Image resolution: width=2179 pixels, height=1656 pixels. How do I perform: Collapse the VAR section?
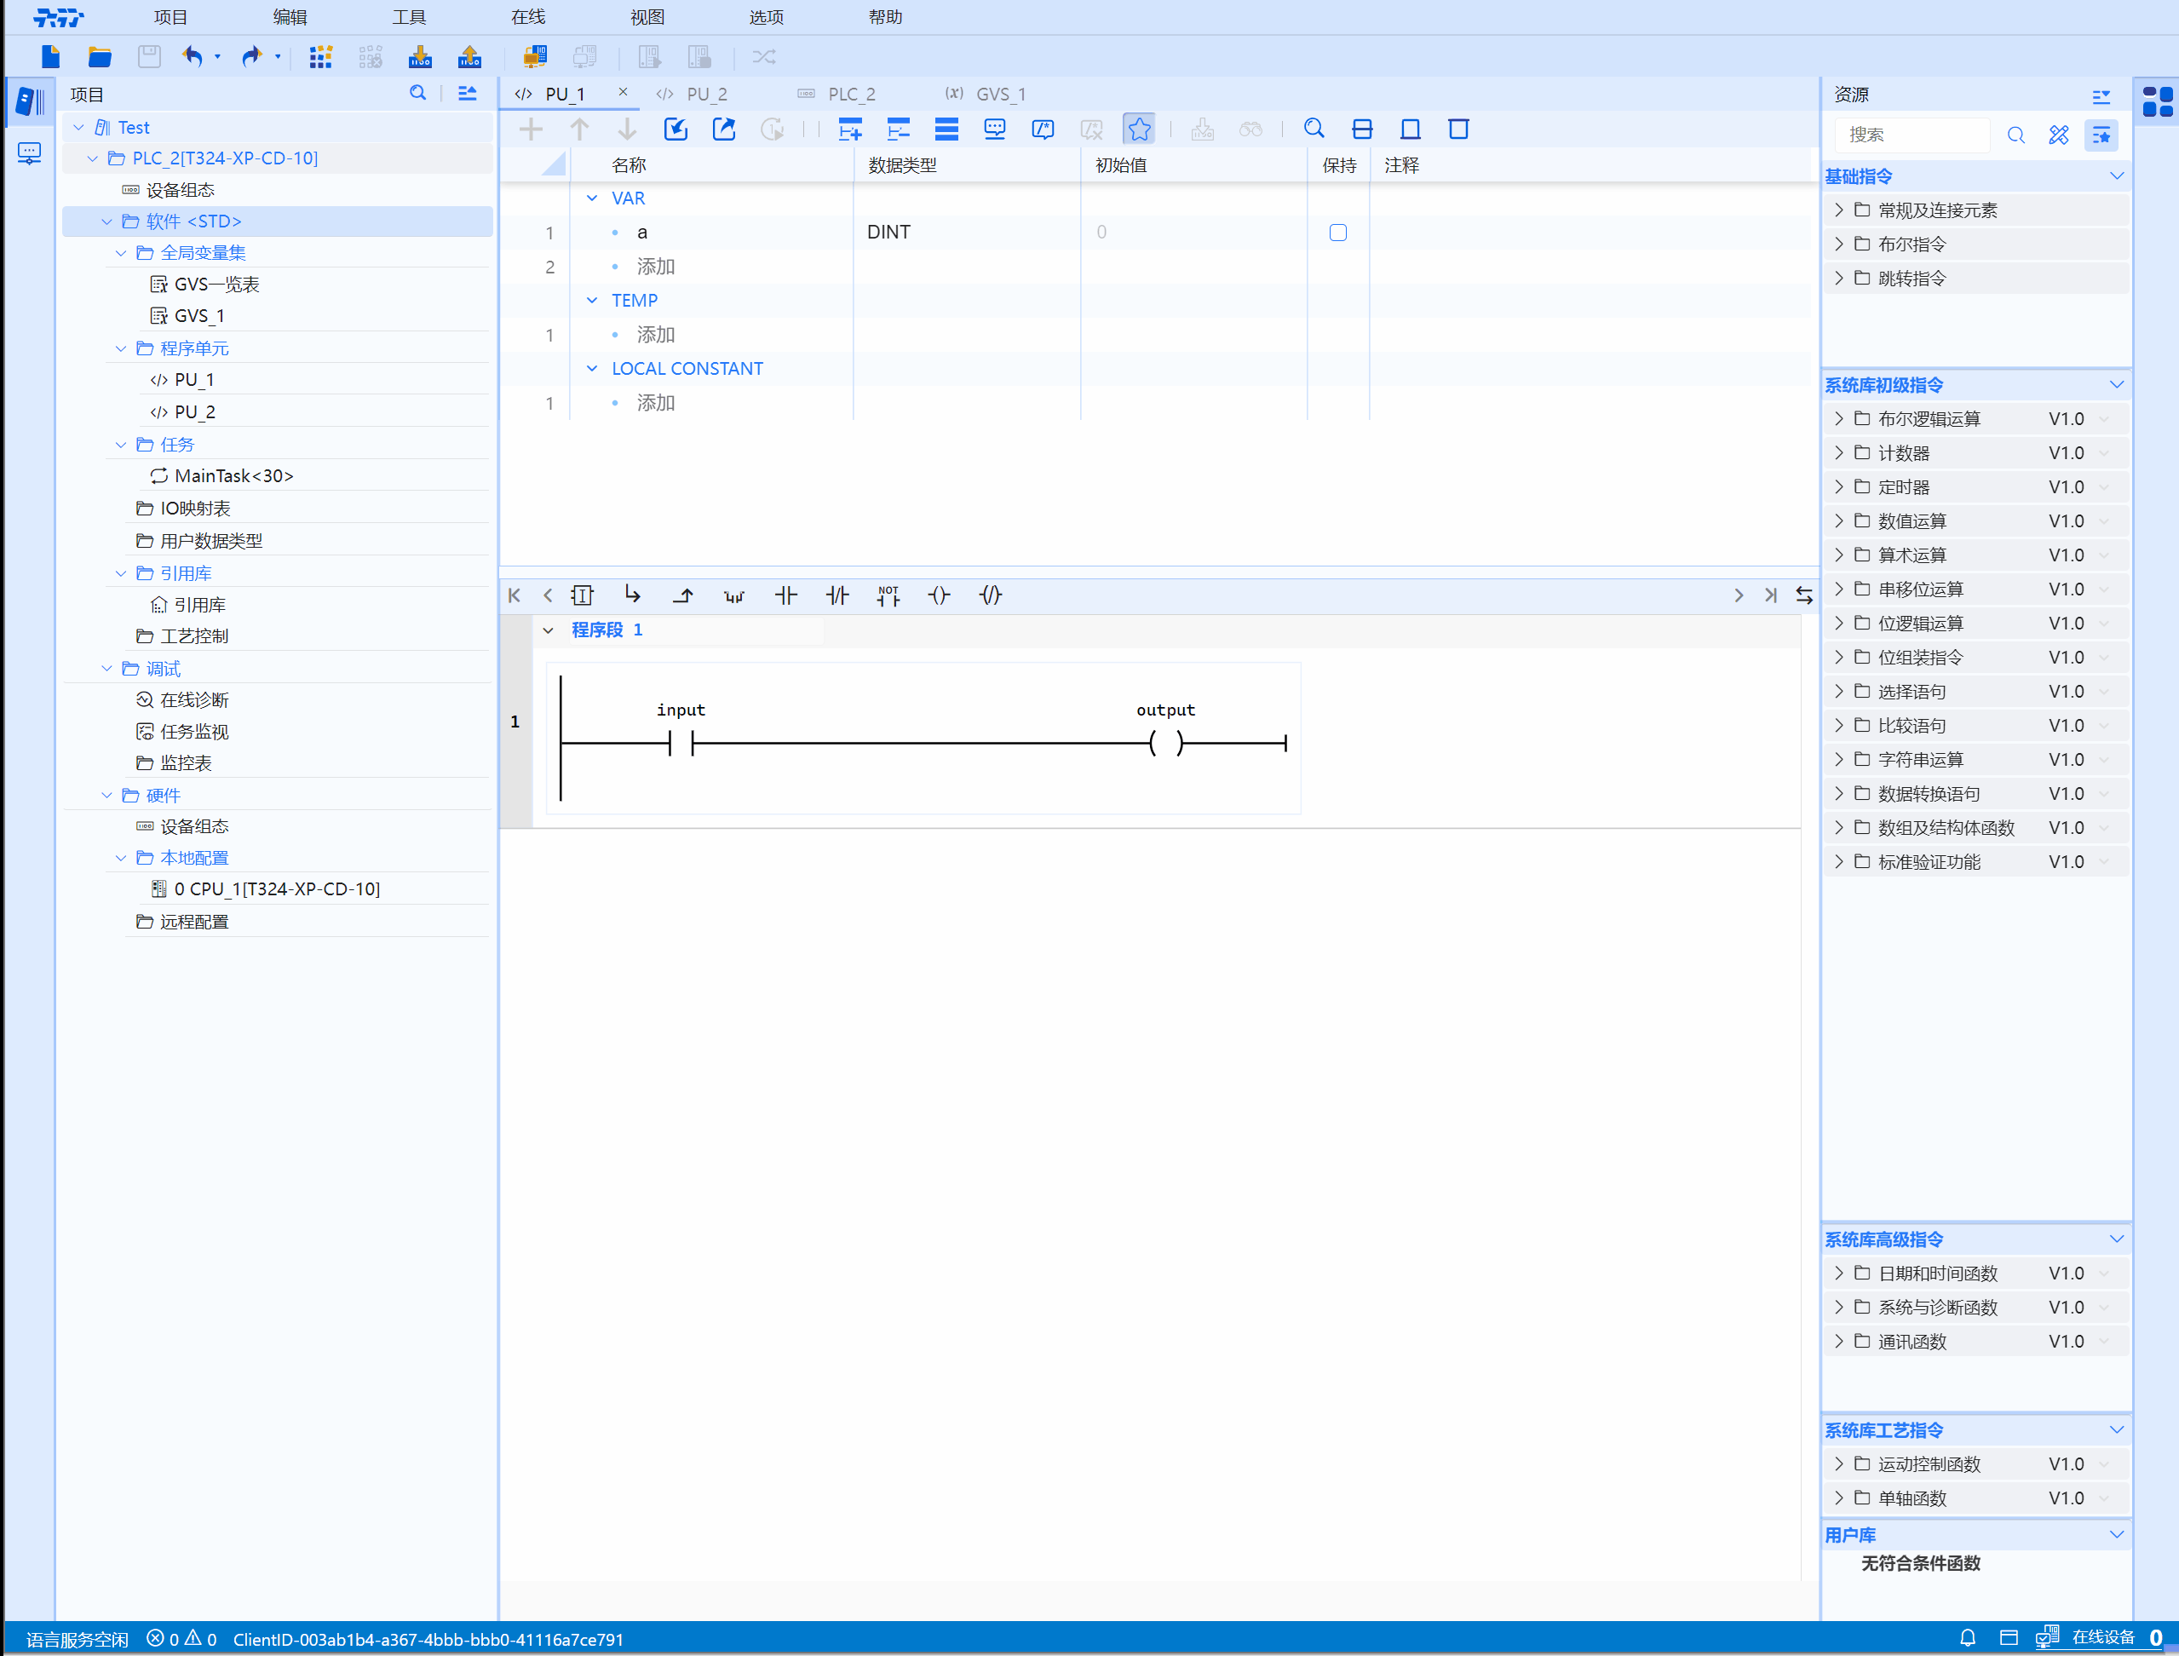click(x=592, y=198)
